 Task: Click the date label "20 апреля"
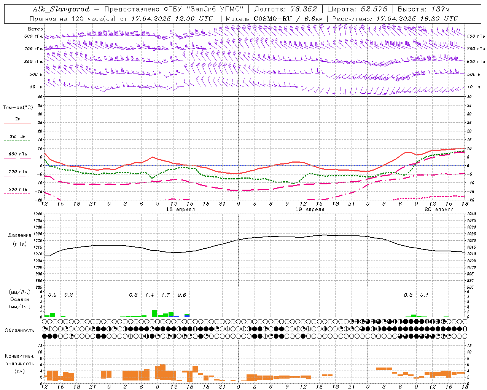(439, 209)
